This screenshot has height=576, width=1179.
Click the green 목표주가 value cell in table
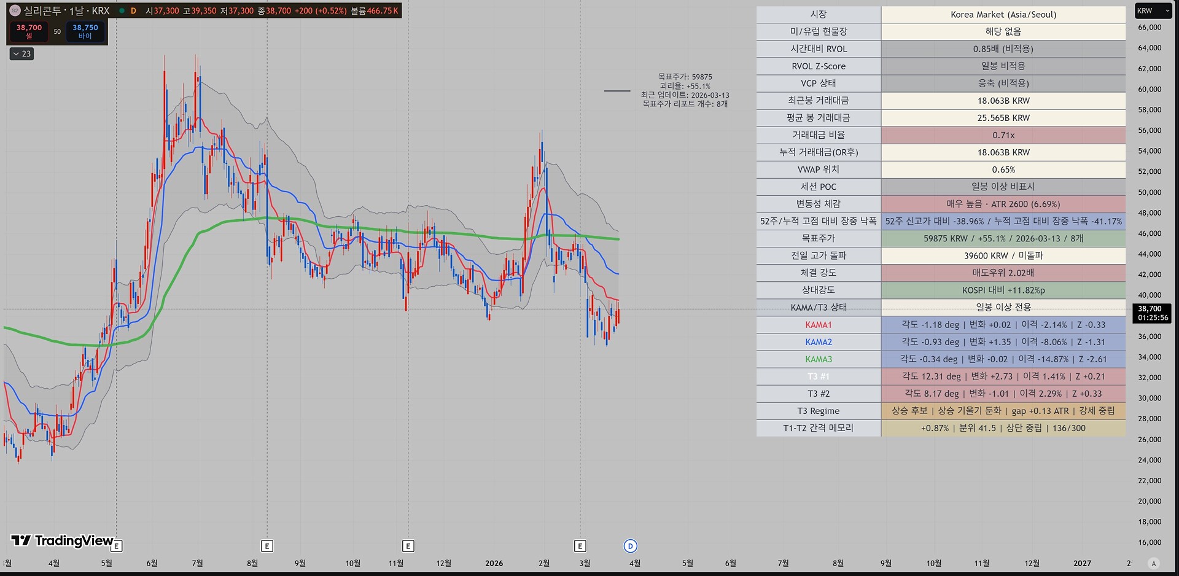[x=1003, y=238]
